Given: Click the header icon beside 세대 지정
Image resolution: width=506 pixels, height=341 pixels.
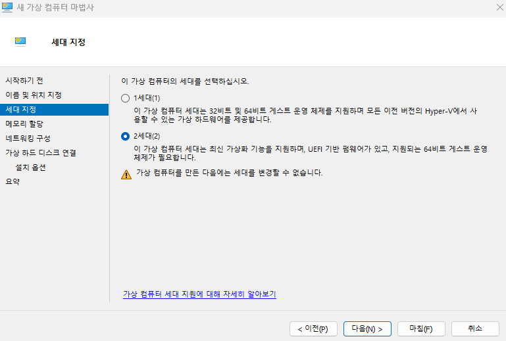Looking at the screenshot, I should pyautogui.click(x=20, y=41).
